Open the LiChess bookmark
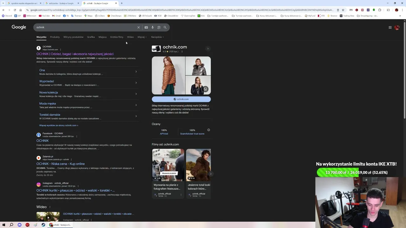 [100, 16]
